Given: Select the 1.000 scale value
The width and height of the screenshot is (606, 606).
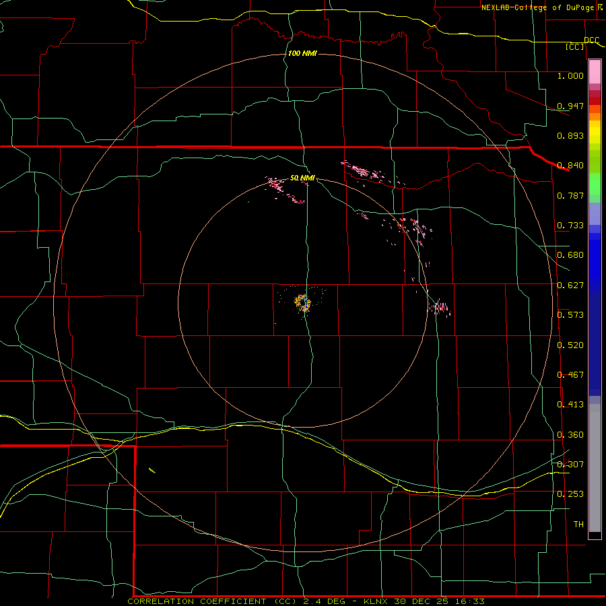Looking at the screenshot, I should (x=570, y=75).
